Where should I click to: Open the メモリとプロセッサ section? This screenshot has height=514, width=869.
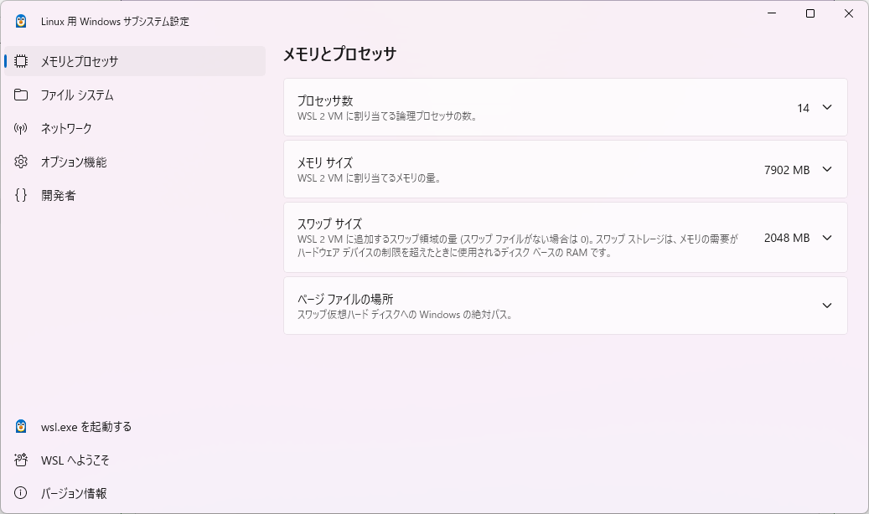click(135, 61)
